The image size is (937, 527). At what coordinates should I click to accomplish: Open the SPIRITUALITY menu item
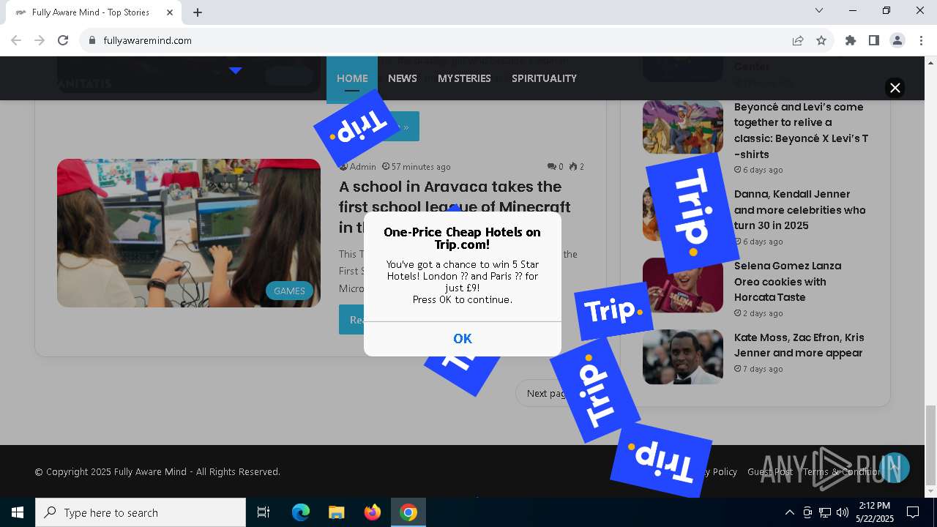click(x=544, y=78)
